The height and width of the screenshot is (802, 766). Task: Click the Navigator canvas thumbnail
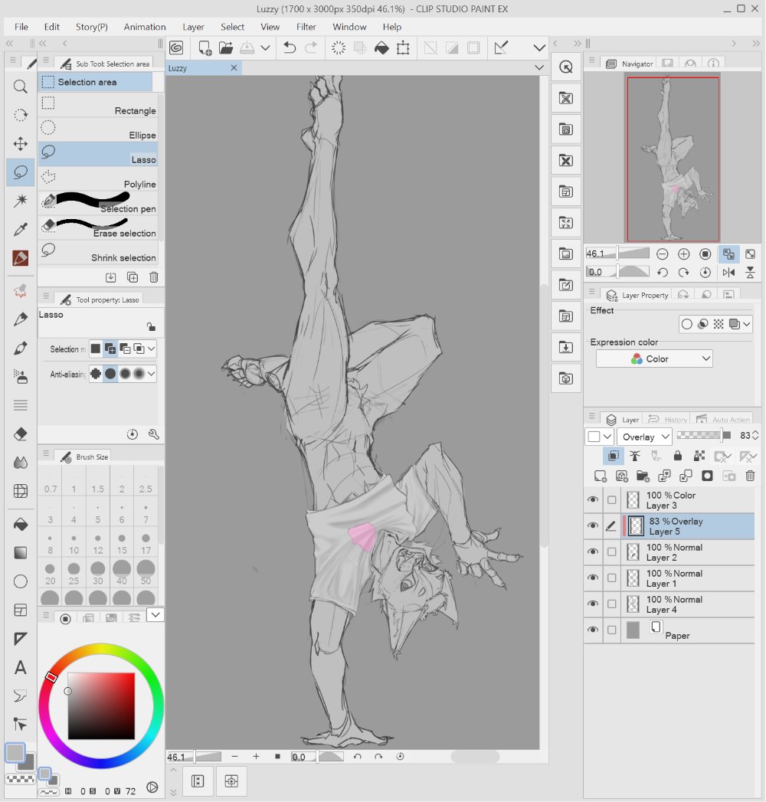coord(673,159)
